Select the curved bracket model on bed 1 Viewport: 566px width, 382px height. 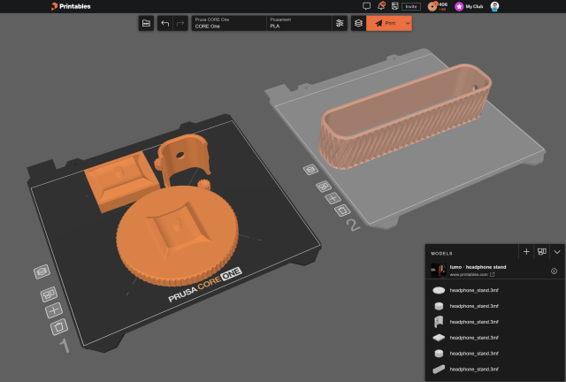(185, 159)
